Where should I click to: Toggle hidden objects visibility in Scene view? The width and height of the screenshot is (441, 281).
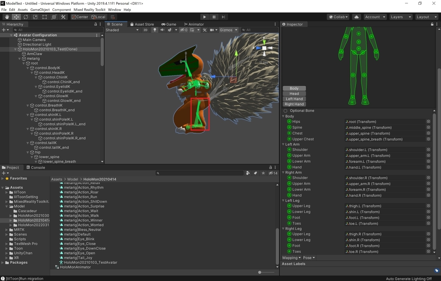[184, 30]
